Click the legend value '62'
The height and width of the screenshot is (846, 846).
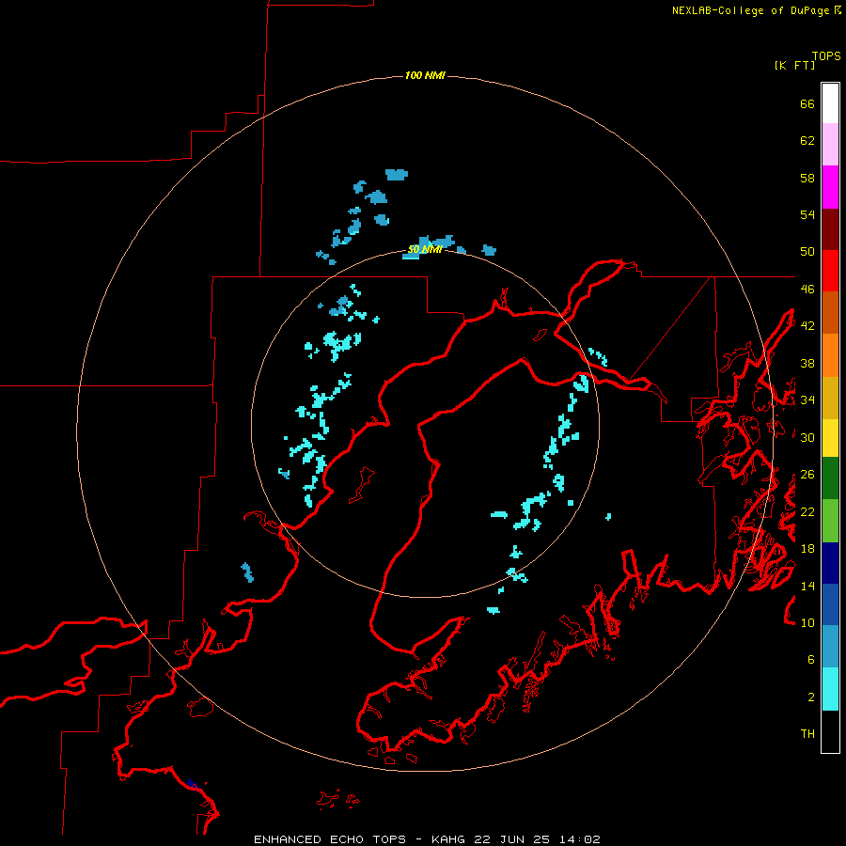point(807,141)
